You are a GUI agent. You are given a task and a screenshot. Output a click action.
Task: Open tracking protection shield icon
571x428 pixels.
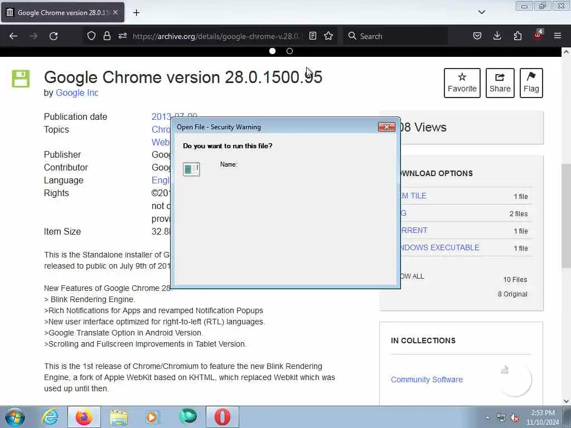pyautogui.click(x=91, y=36)
